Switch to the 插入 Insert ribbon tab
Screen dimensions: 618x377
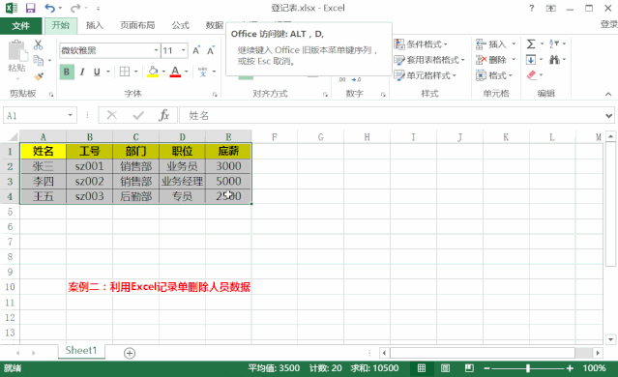(95, 25)
